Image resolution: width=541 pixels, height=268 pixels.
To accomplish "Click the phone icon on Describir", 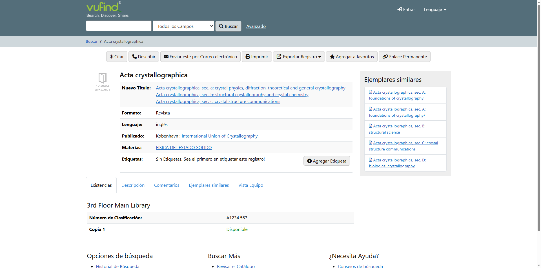I will pos(134,57).
